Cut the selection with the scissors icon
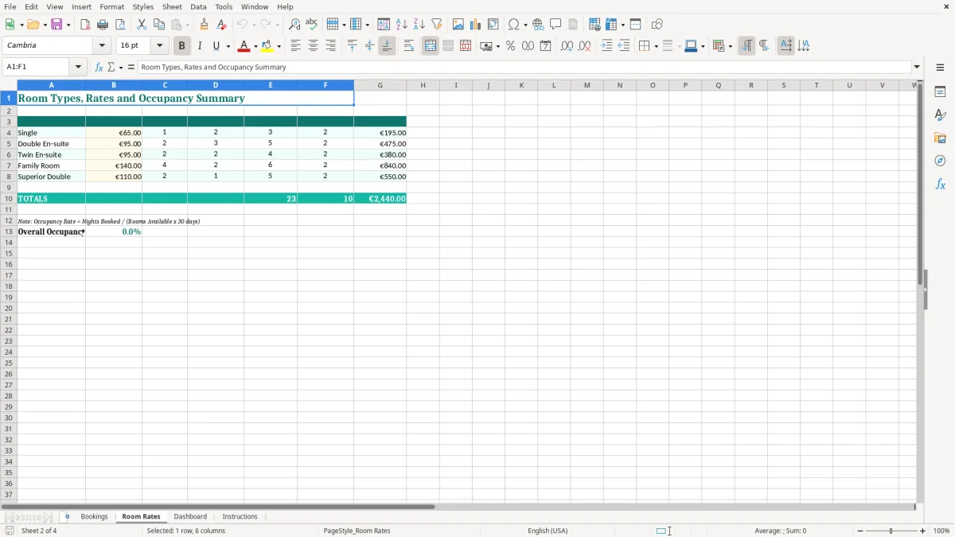Viewport: 955px width, 537px height. pos(142,25)
